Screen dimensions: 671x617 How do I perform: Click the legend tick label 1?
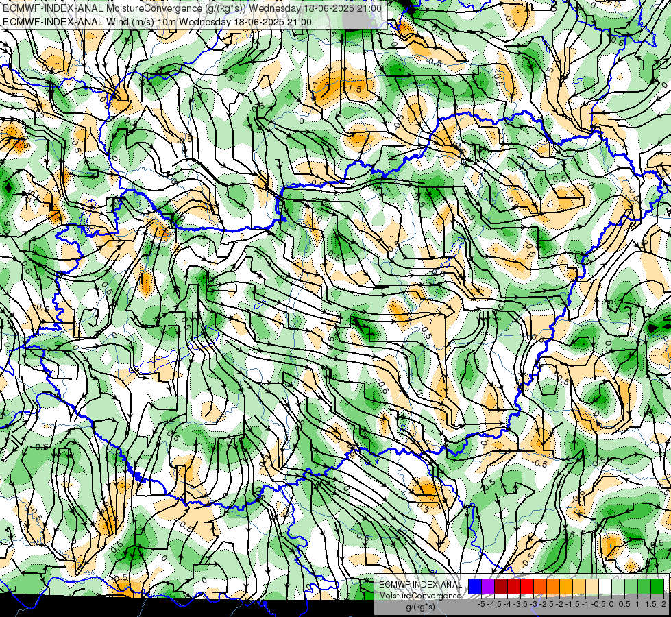click(x=637, y=604)
